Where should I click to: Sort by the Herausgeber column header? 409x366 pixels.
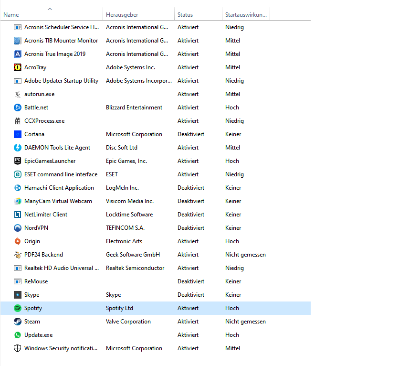pos(138,15)
